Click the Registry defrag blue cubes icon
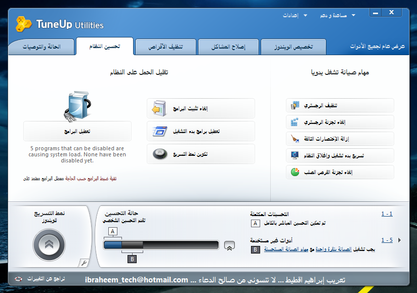 pos(295,122)
